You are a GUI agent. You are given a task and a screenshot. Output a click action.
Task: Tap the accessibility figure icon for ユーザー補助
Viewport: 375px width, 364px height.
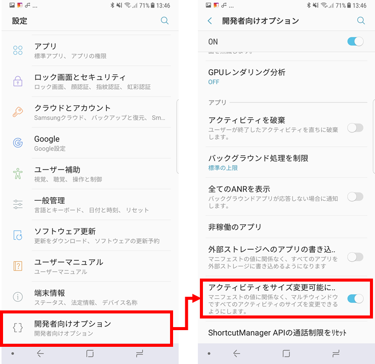18,173
